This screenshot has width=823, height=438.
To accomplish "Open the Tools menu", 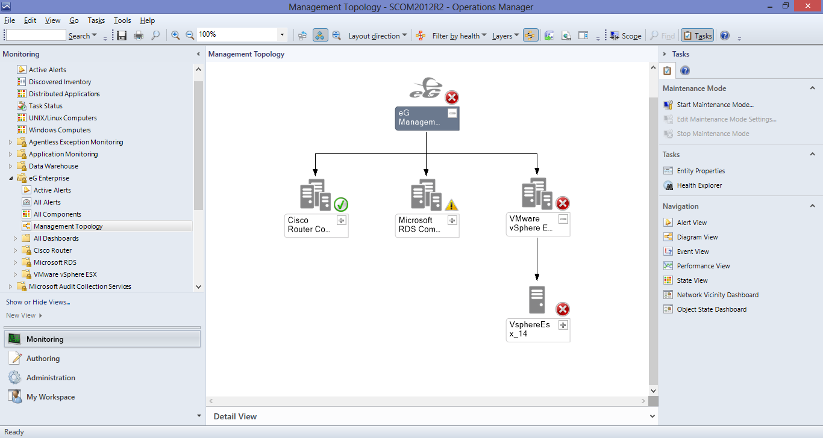I will point(122,20).
